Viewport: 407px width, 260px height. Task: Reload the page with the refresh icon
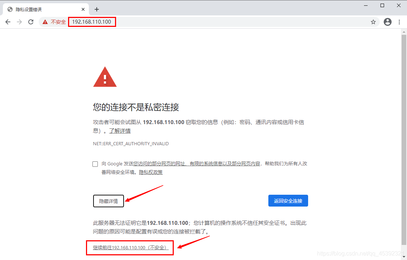tap(31, 22)
